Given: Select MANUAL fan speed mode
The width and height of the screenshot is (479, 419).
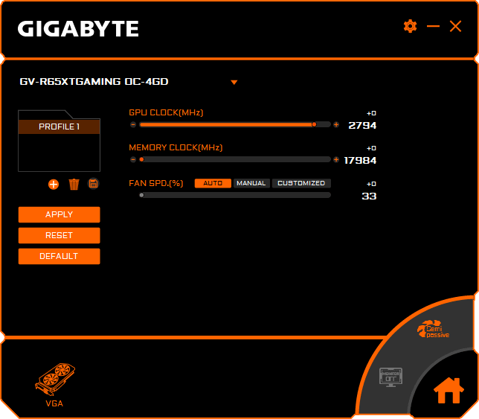Looking at the screenshot, I should coord(251,183).
